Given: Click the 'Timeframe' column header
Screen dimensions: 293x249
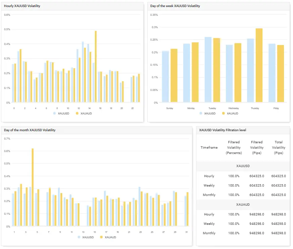Looking at the screenshot, I should [x=209, y=148].
